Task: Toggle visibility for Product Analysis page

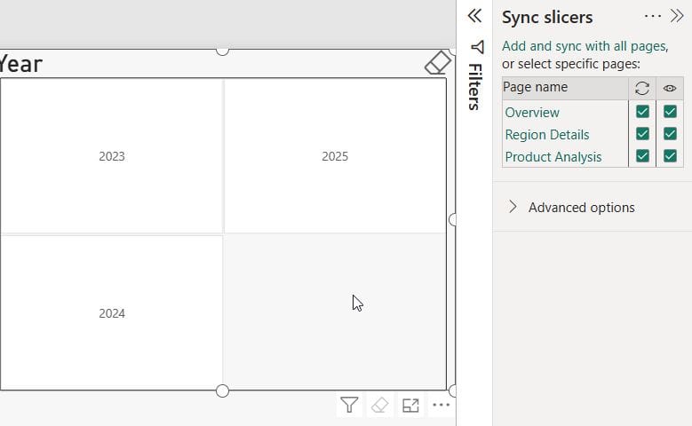Action: (670, 155)
